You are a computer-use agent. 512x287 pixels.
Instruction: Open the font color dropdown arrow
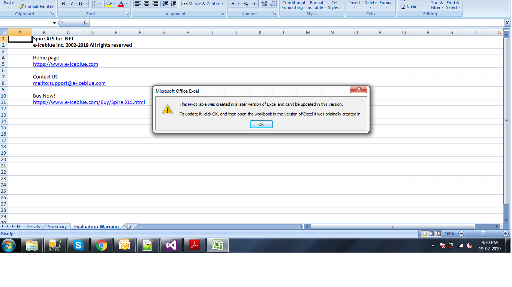point(127,4)
